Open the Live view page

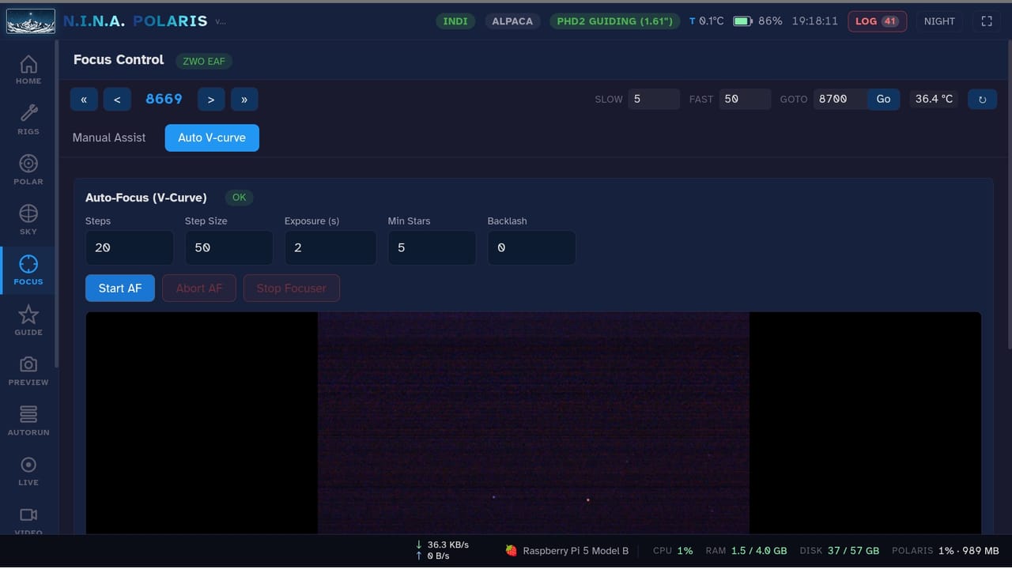coord(28,471)
